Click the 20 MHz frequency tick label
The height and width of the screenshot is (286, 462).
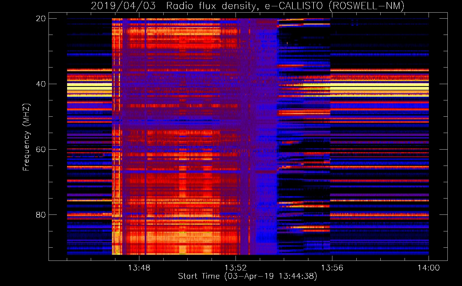point(41,19)
